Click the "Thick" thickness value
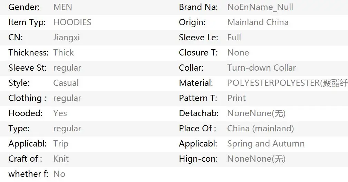348x182 pixels. [64, 53]
